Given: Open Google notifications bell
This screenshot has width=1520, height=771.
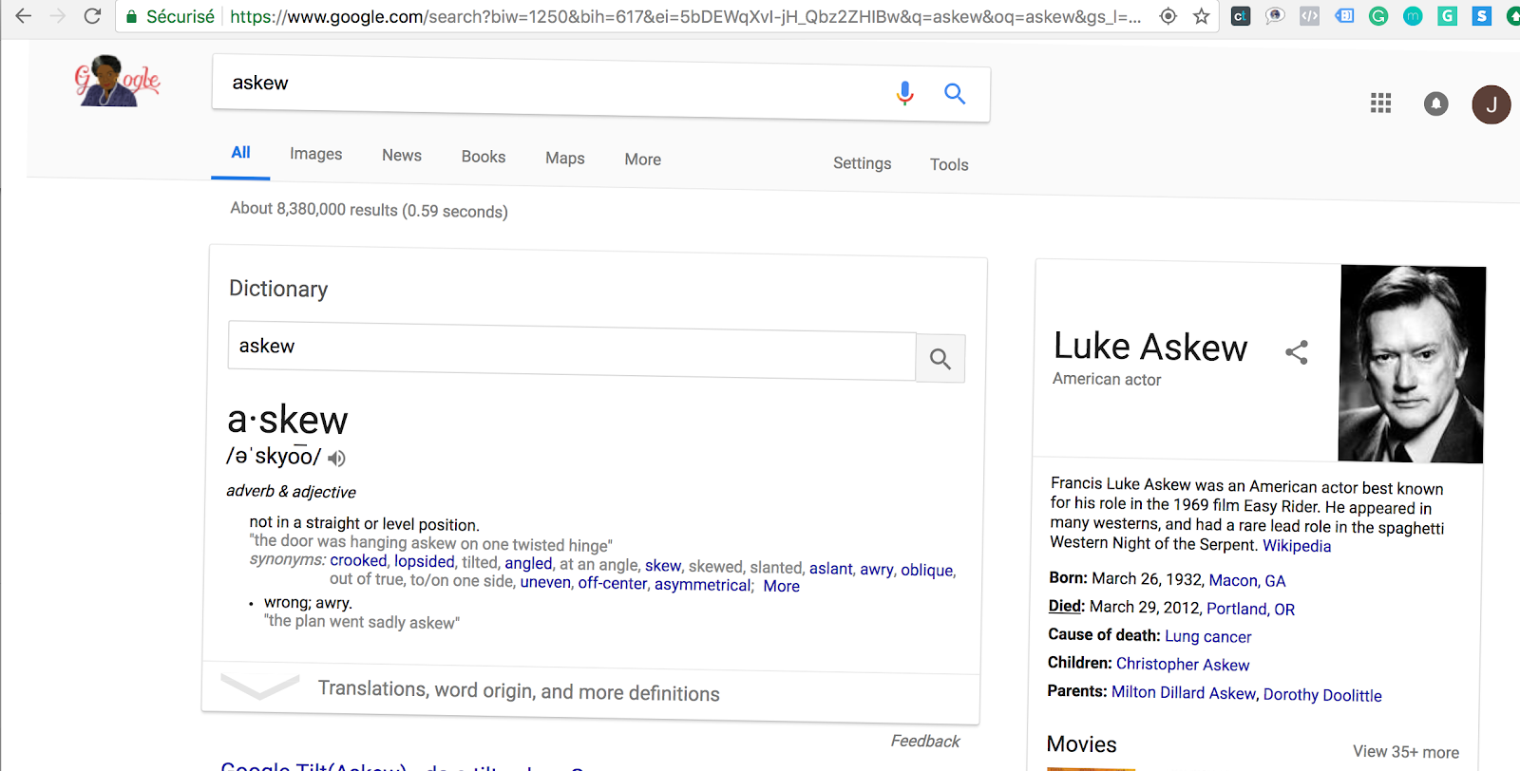Looking at the screenshot, I should click(x=1436, y=103).
